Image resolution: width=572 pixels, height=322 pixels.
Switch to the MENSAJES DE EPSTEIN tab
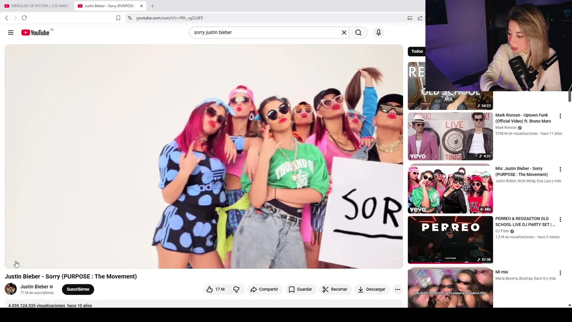37,6
